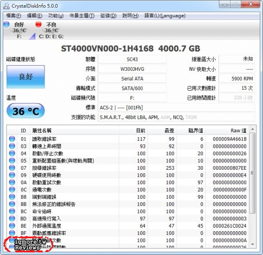Sort by the 屬性名稱 column header
Image resolution: width=263 pixels, height=255 pixels.
click(x=75, y=131)
